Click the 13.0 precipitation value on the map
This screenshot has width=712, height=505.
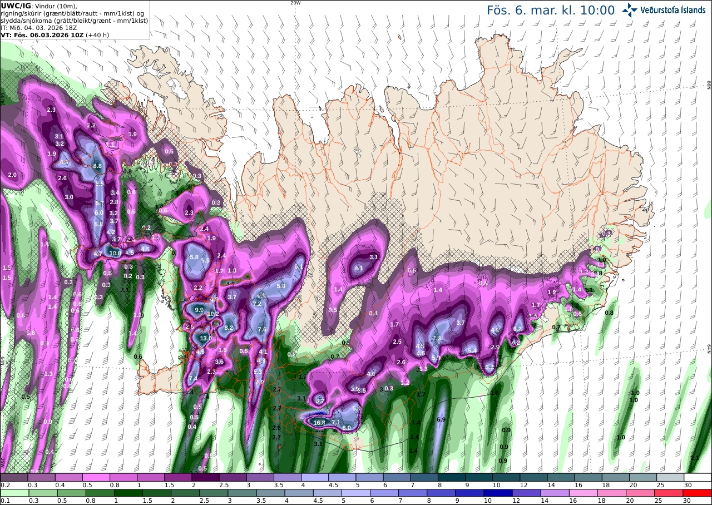(x=206, y=338)
